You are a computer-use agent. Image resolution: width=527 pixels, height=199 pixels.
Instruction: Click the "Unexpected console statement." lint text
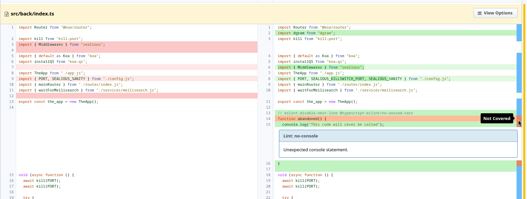[x=316, y=150]
